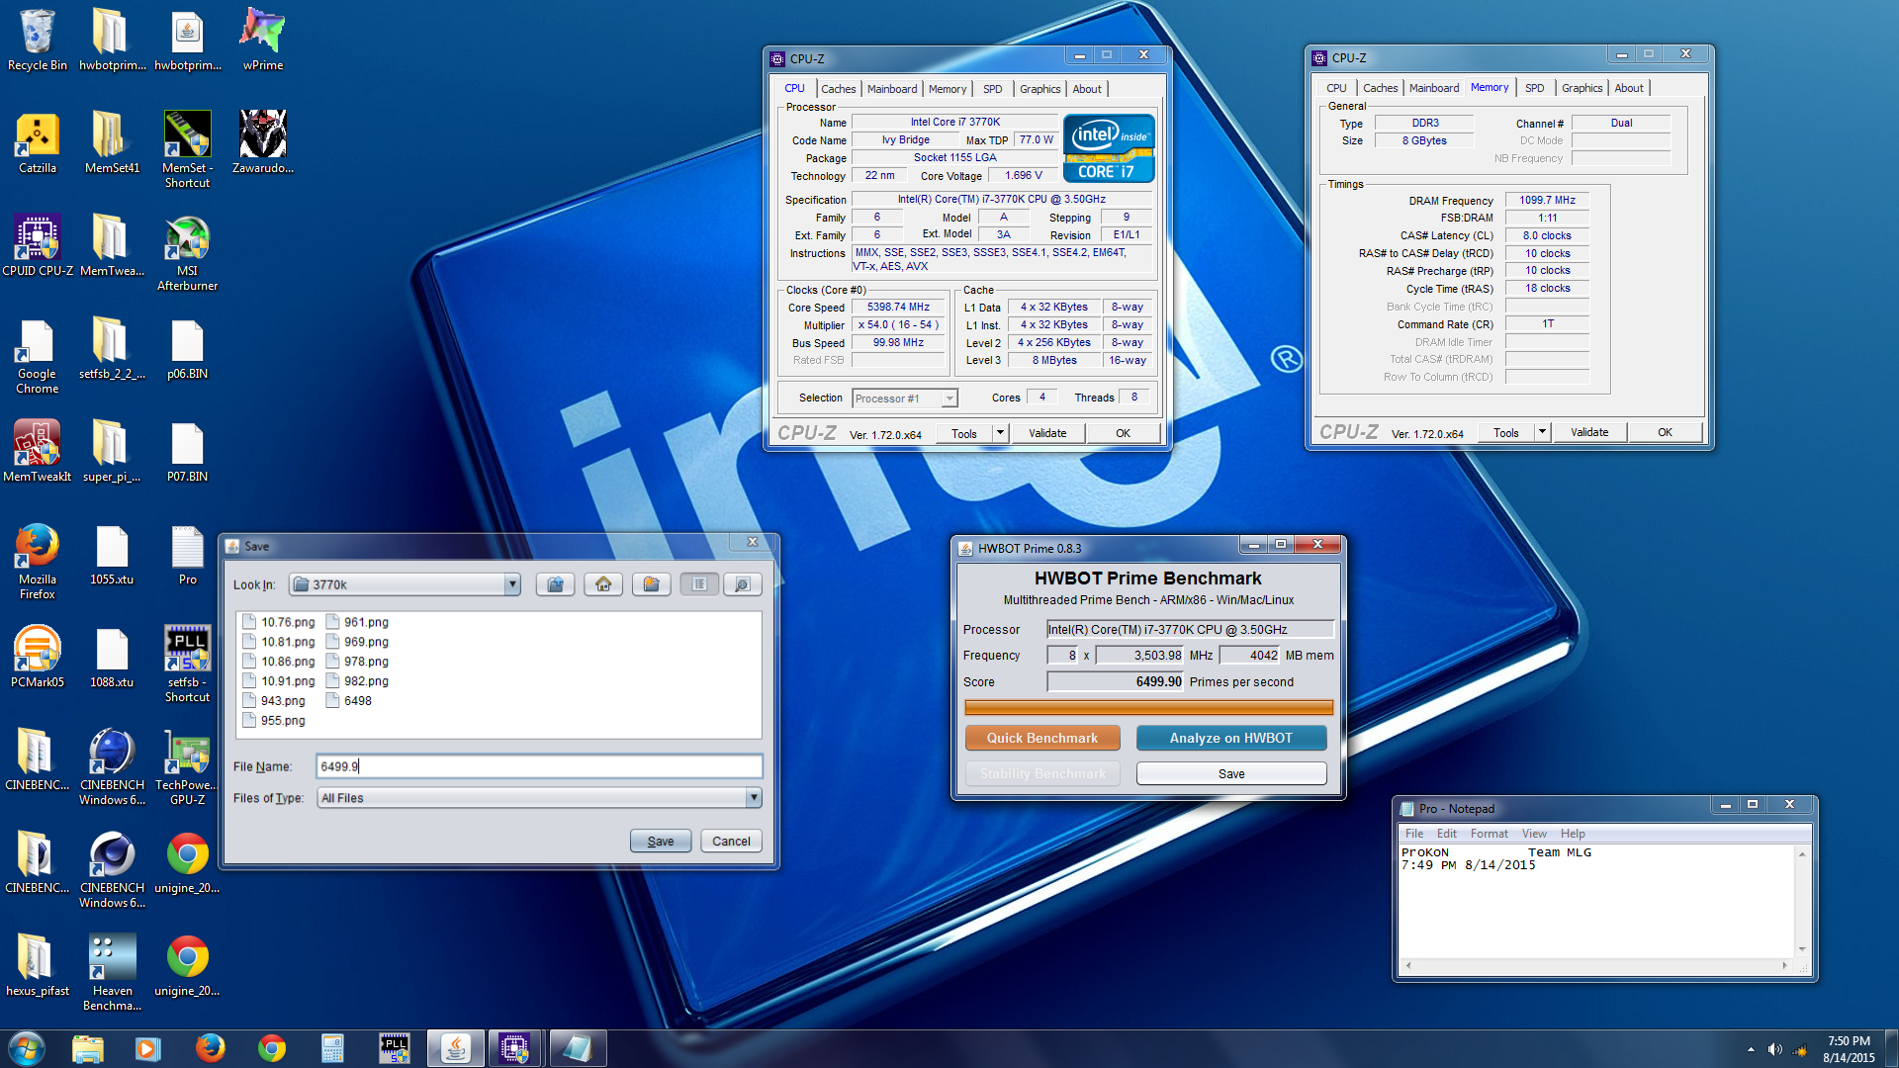Open Calculator from the taskbar
Screen dimensions: 1899x1068
click(332, 1048)
